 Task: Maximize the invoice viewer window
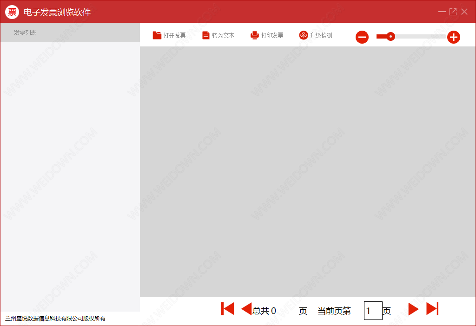click(453, 12)
